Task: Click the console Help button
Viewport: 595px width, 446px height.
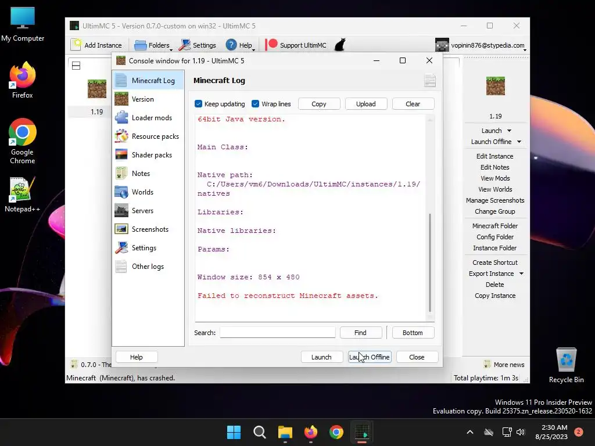Action: click(x=136, y=357)
